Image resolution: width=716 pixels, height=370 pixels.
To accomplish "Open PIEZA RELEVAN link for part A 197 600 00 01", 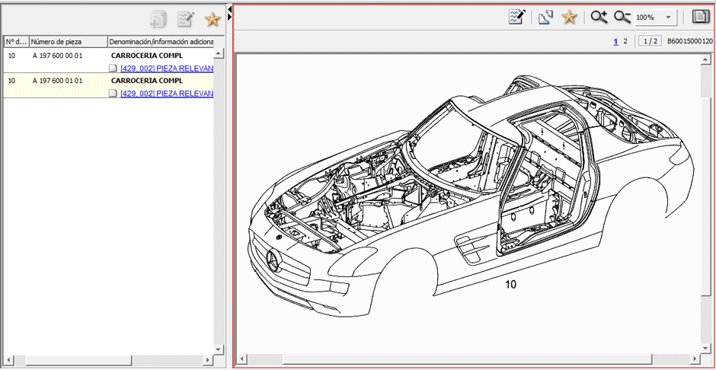I will click(x=166, y=68).
